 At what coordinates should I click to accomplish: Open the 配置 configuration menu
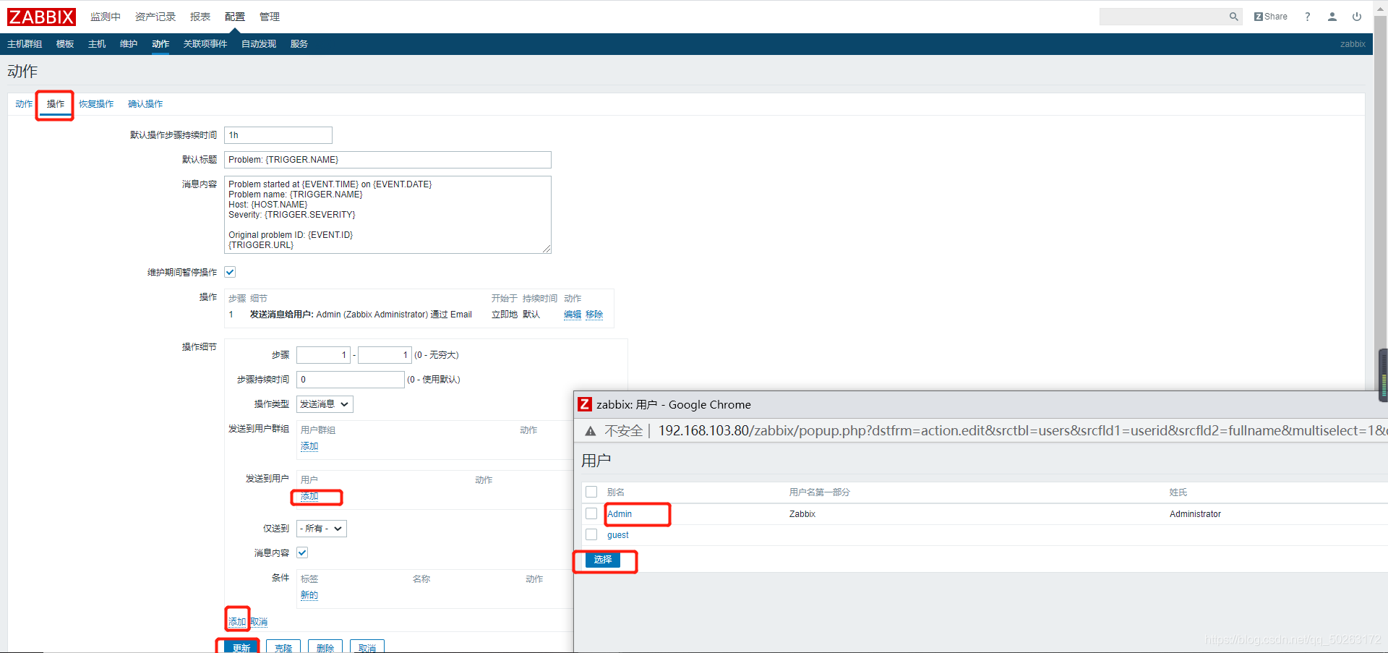235,17
